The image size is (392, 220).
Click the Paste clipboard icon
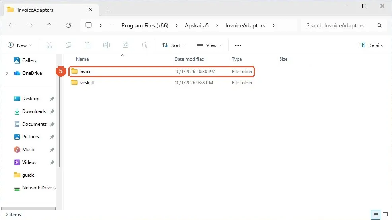pos(87,45)
